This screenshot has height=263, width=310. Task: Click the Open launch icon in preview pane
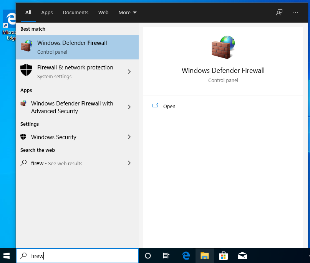coord(156,105)
